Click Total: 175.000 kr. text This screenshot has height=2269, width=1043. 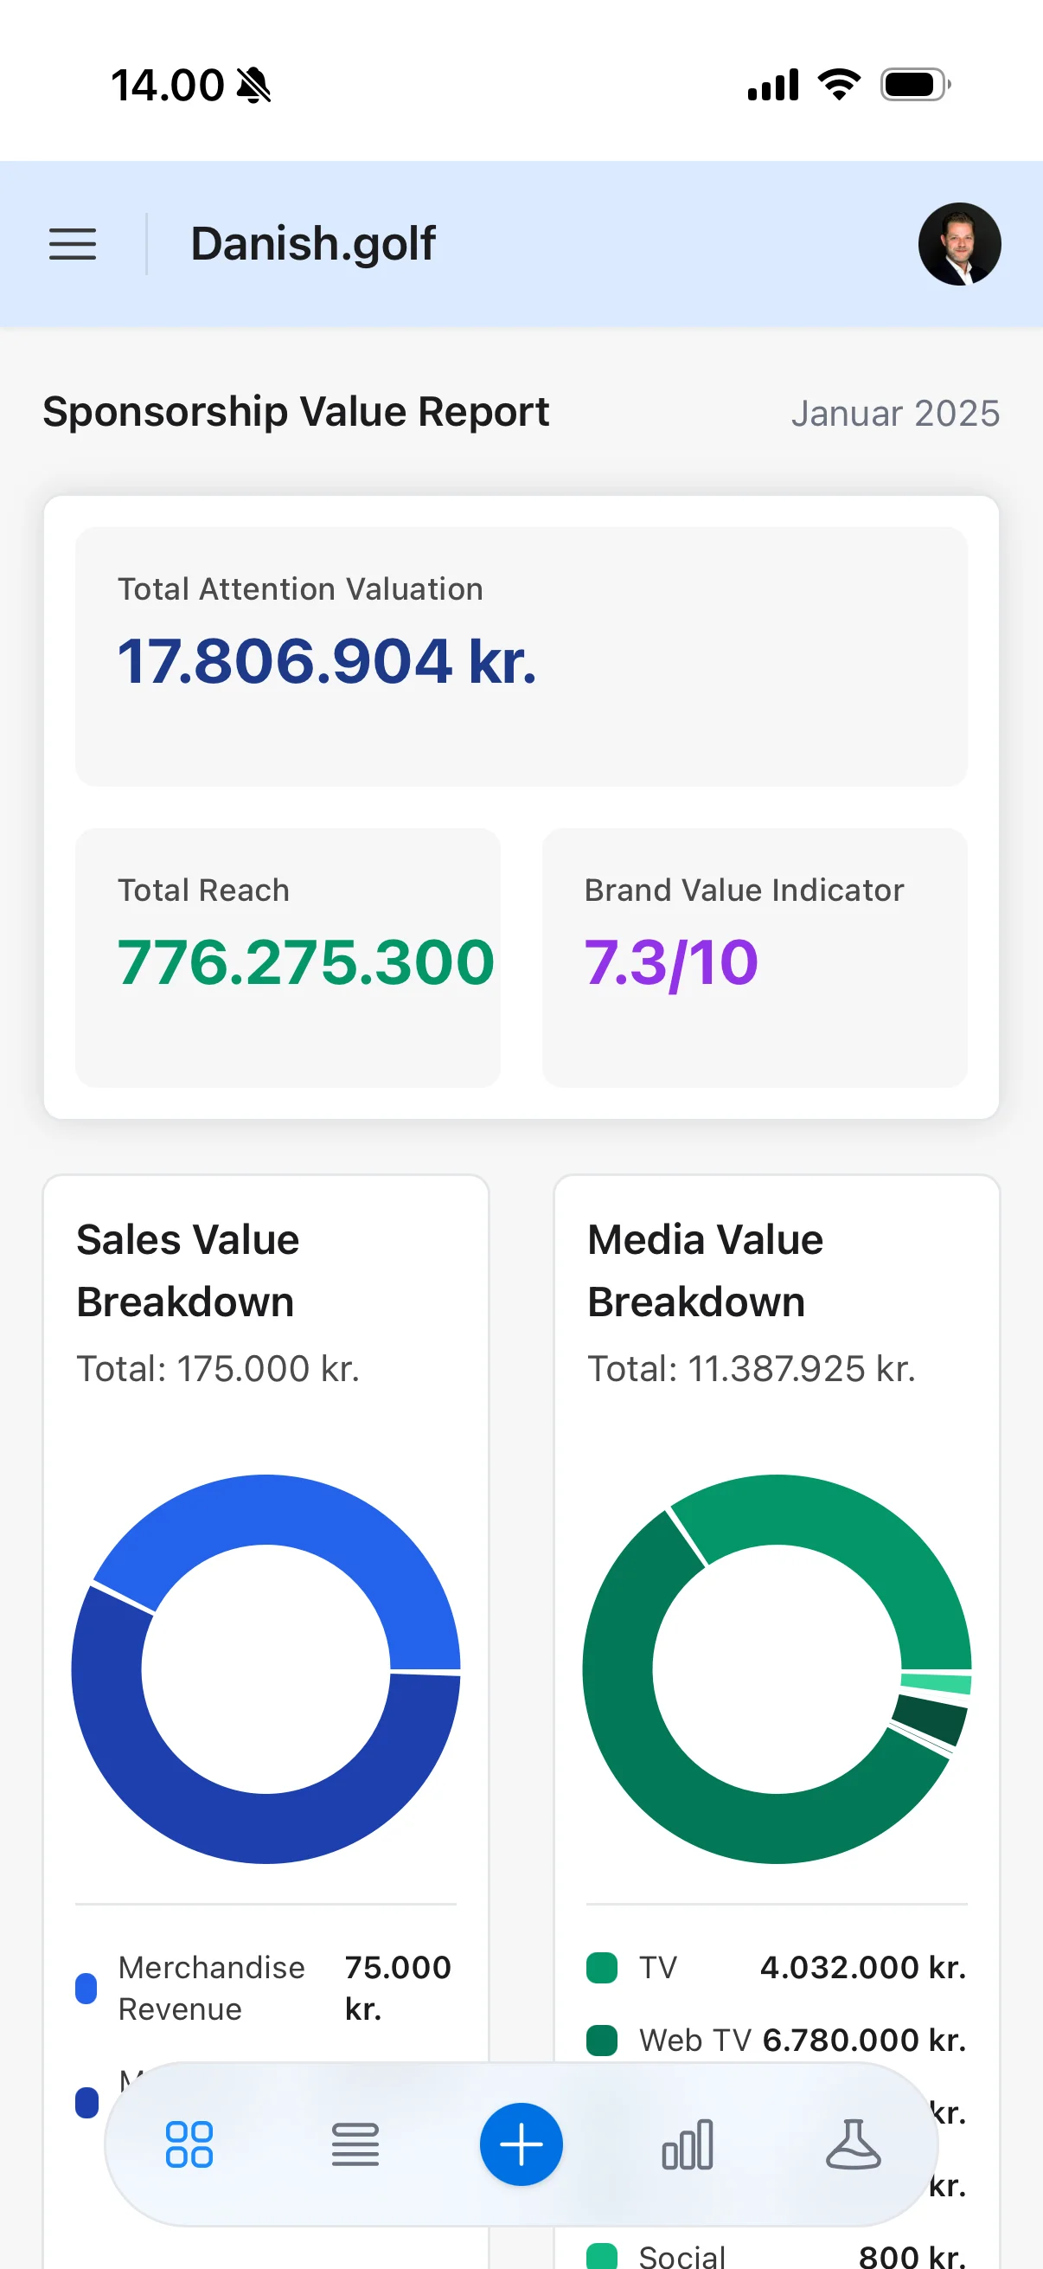218,1369
